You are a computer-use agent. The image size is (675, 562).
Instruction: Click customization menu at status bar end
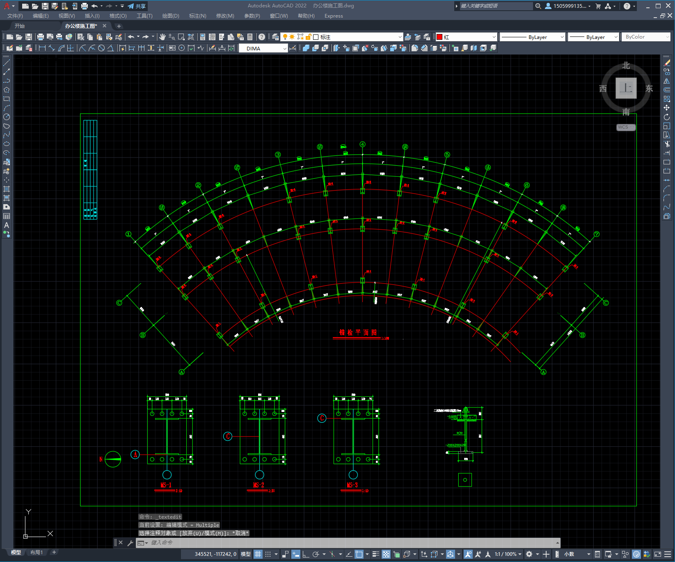(x=668, y=554)
